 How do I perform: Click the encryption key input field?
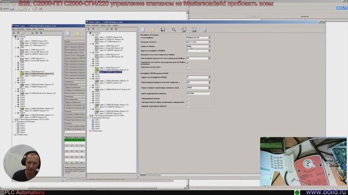click(x=198, y=94)
